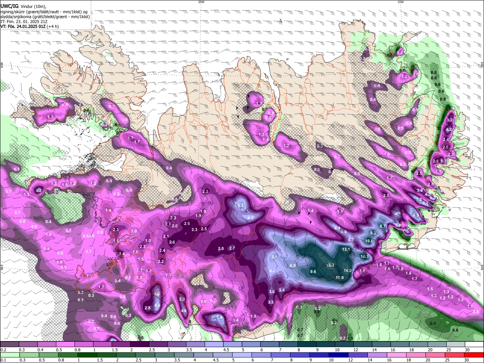
Task: Click the 9.6 precipitation value
Action: tap(313, 271)
